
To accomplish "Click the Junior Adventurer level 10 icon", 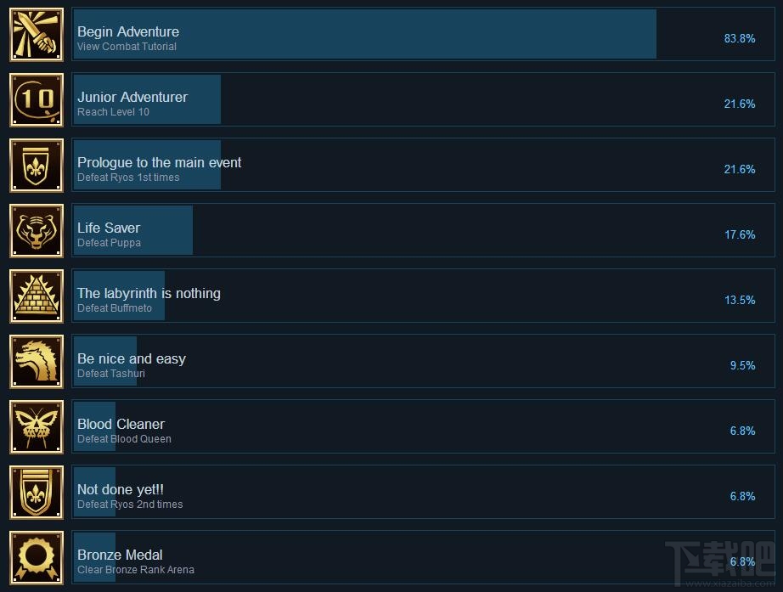I will click(x=37, y=100).
